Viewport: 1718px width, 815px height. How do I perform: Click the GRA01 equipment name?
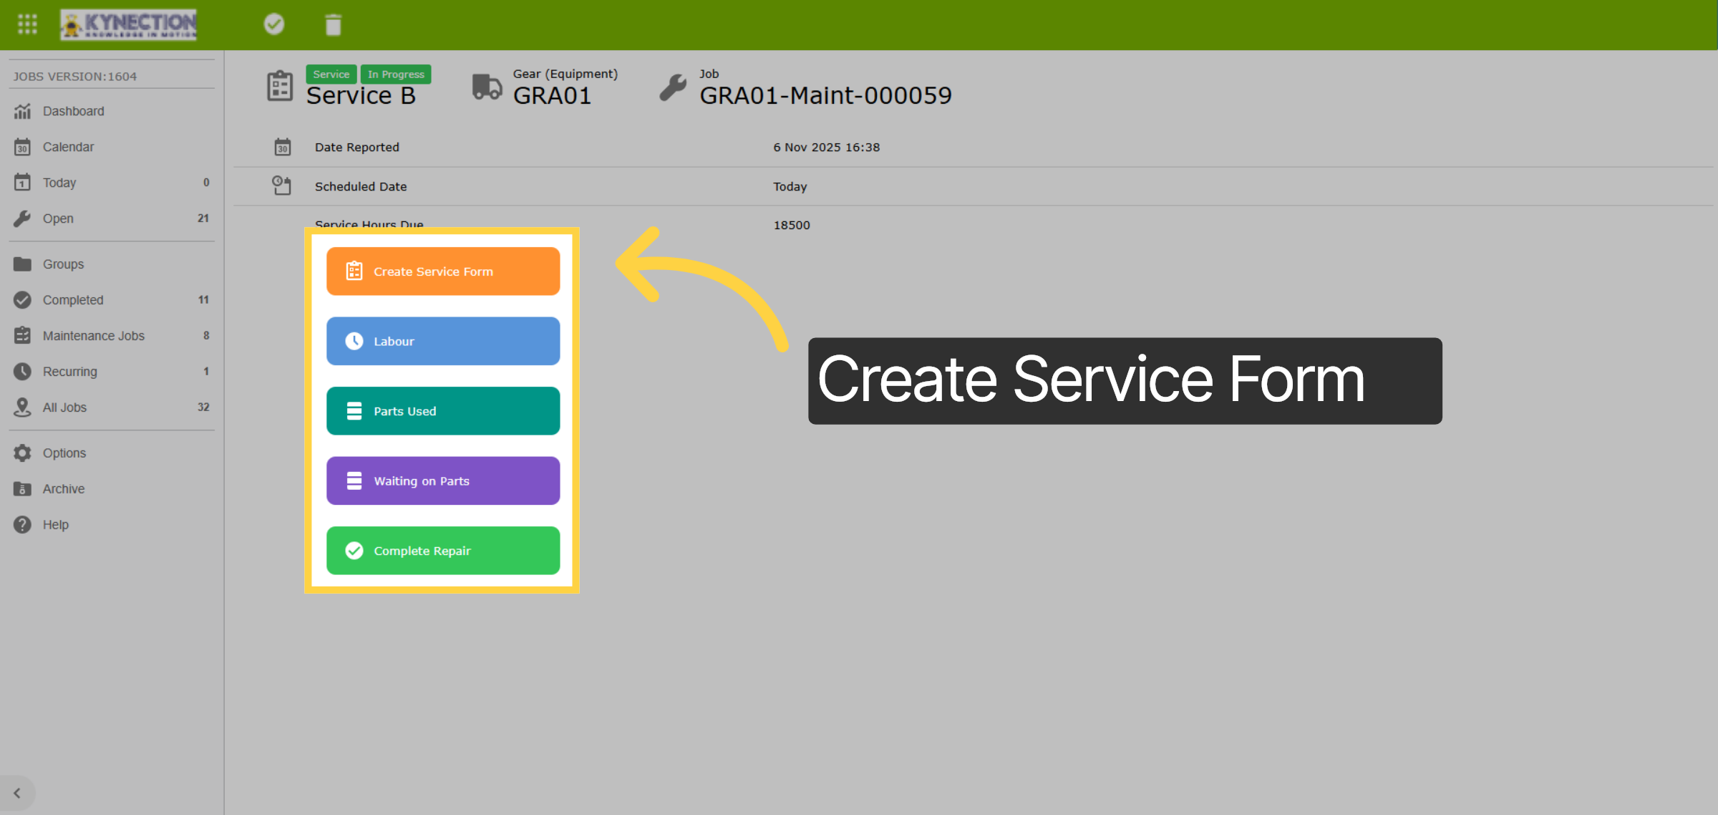tap(553, 96)
